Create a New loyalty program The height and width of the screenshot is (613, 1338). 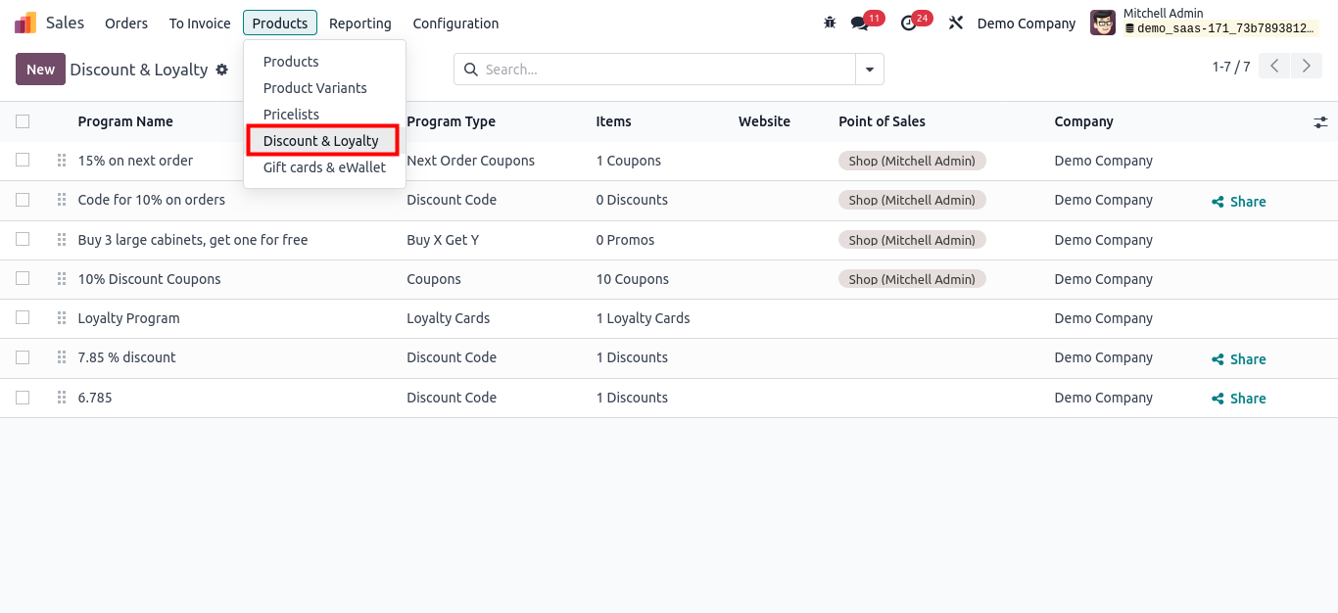[x=40, y=70]
